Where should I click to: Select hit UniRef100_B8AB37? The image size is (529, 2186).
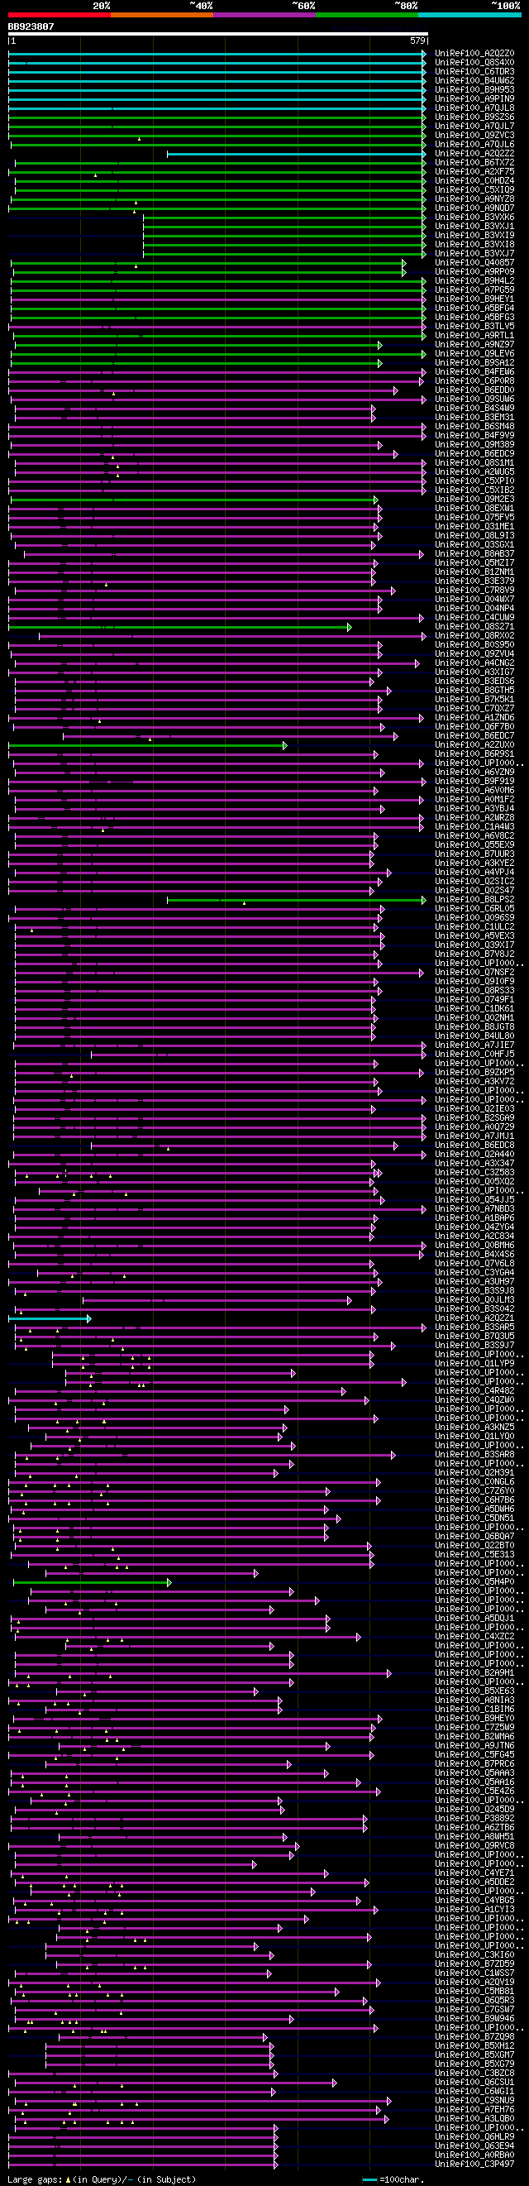click(474, 554)
